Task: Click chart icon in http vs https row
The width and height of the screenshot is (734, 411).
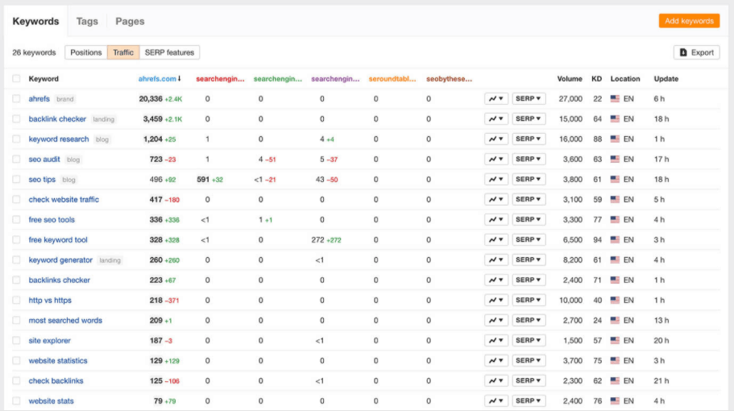Action: (x=496, y=301)
